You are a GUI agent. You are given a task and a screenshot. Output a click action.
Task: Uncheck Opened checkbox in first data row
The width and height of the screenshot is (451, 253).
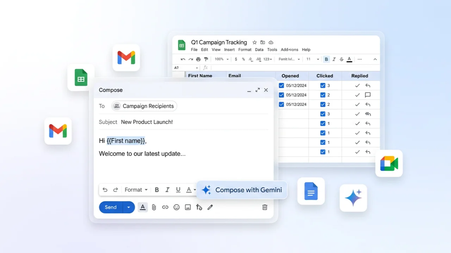point(281,85)
